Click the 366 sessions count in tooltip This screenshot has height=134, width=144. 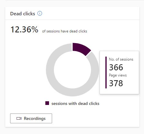[116, 67]
